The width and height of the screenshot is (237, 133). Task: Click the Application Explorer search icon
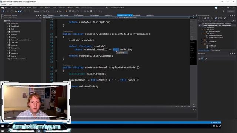tap(39, 18)
